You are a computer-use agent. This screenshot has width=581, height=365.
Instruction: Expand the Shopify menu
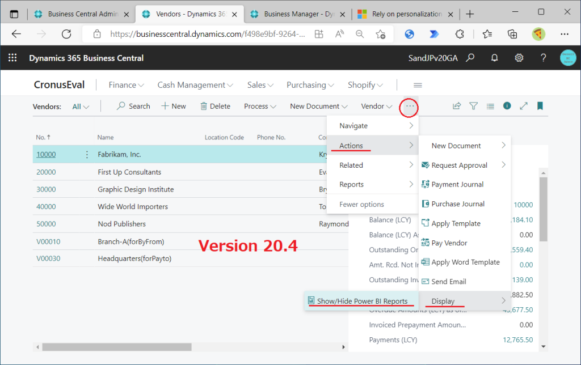pyautogui.click(x=365, y=85)
